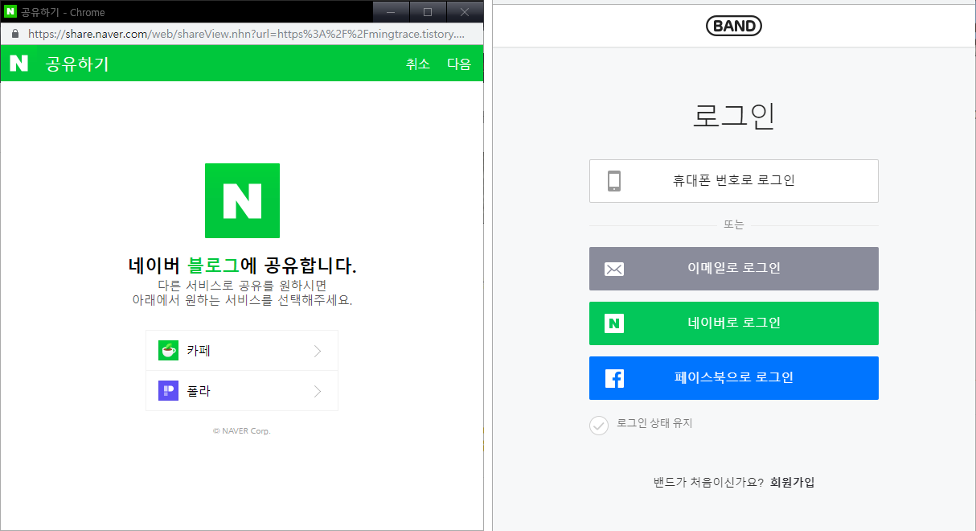Image resolution: width=976 pixels, height=531 pixels.
Task: Click 밴드가 처음이신가요? text
Action: click(708, 483)
